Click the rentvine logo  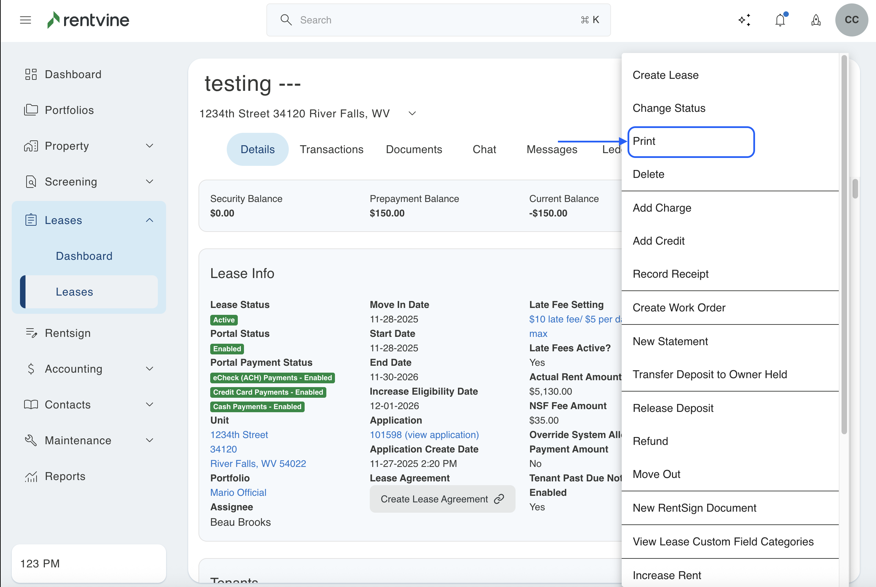[89, 20]
